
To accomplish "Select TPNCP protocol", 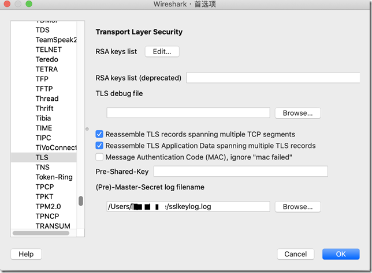I will tap(44, 217).
